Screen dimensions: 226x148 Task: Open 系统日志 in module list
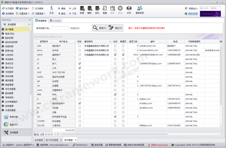(9, 63)
